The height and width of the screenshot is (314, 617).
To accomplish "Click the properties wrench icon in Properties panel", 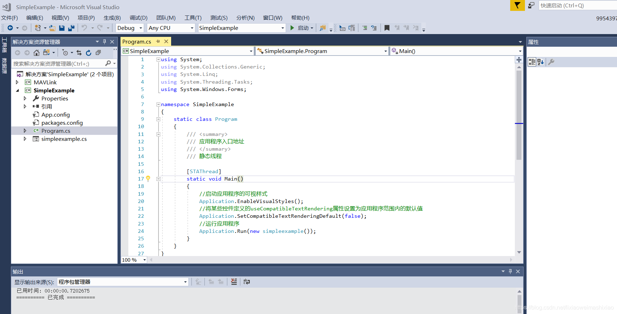I will tap(551, 62).
